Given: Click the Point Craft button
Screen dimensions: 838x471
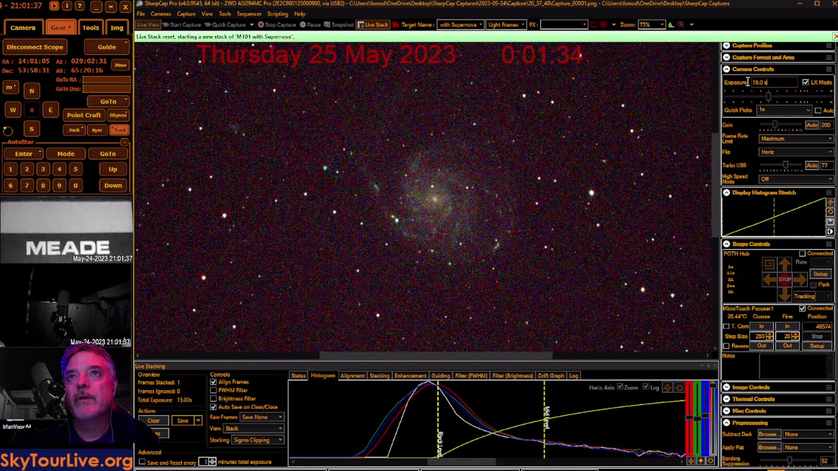Looking at the screenshot, I should coord(84,115).
